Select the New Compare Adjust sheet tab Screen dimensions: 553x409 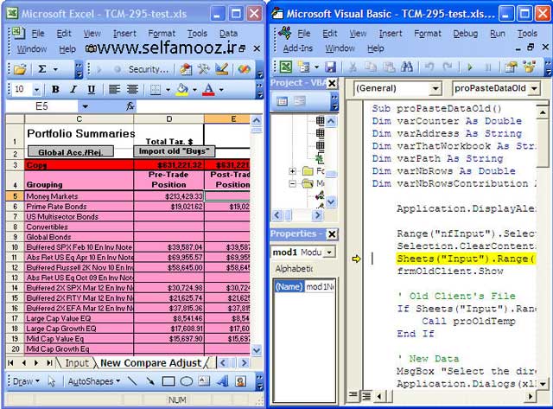click(x=151, y=363)
